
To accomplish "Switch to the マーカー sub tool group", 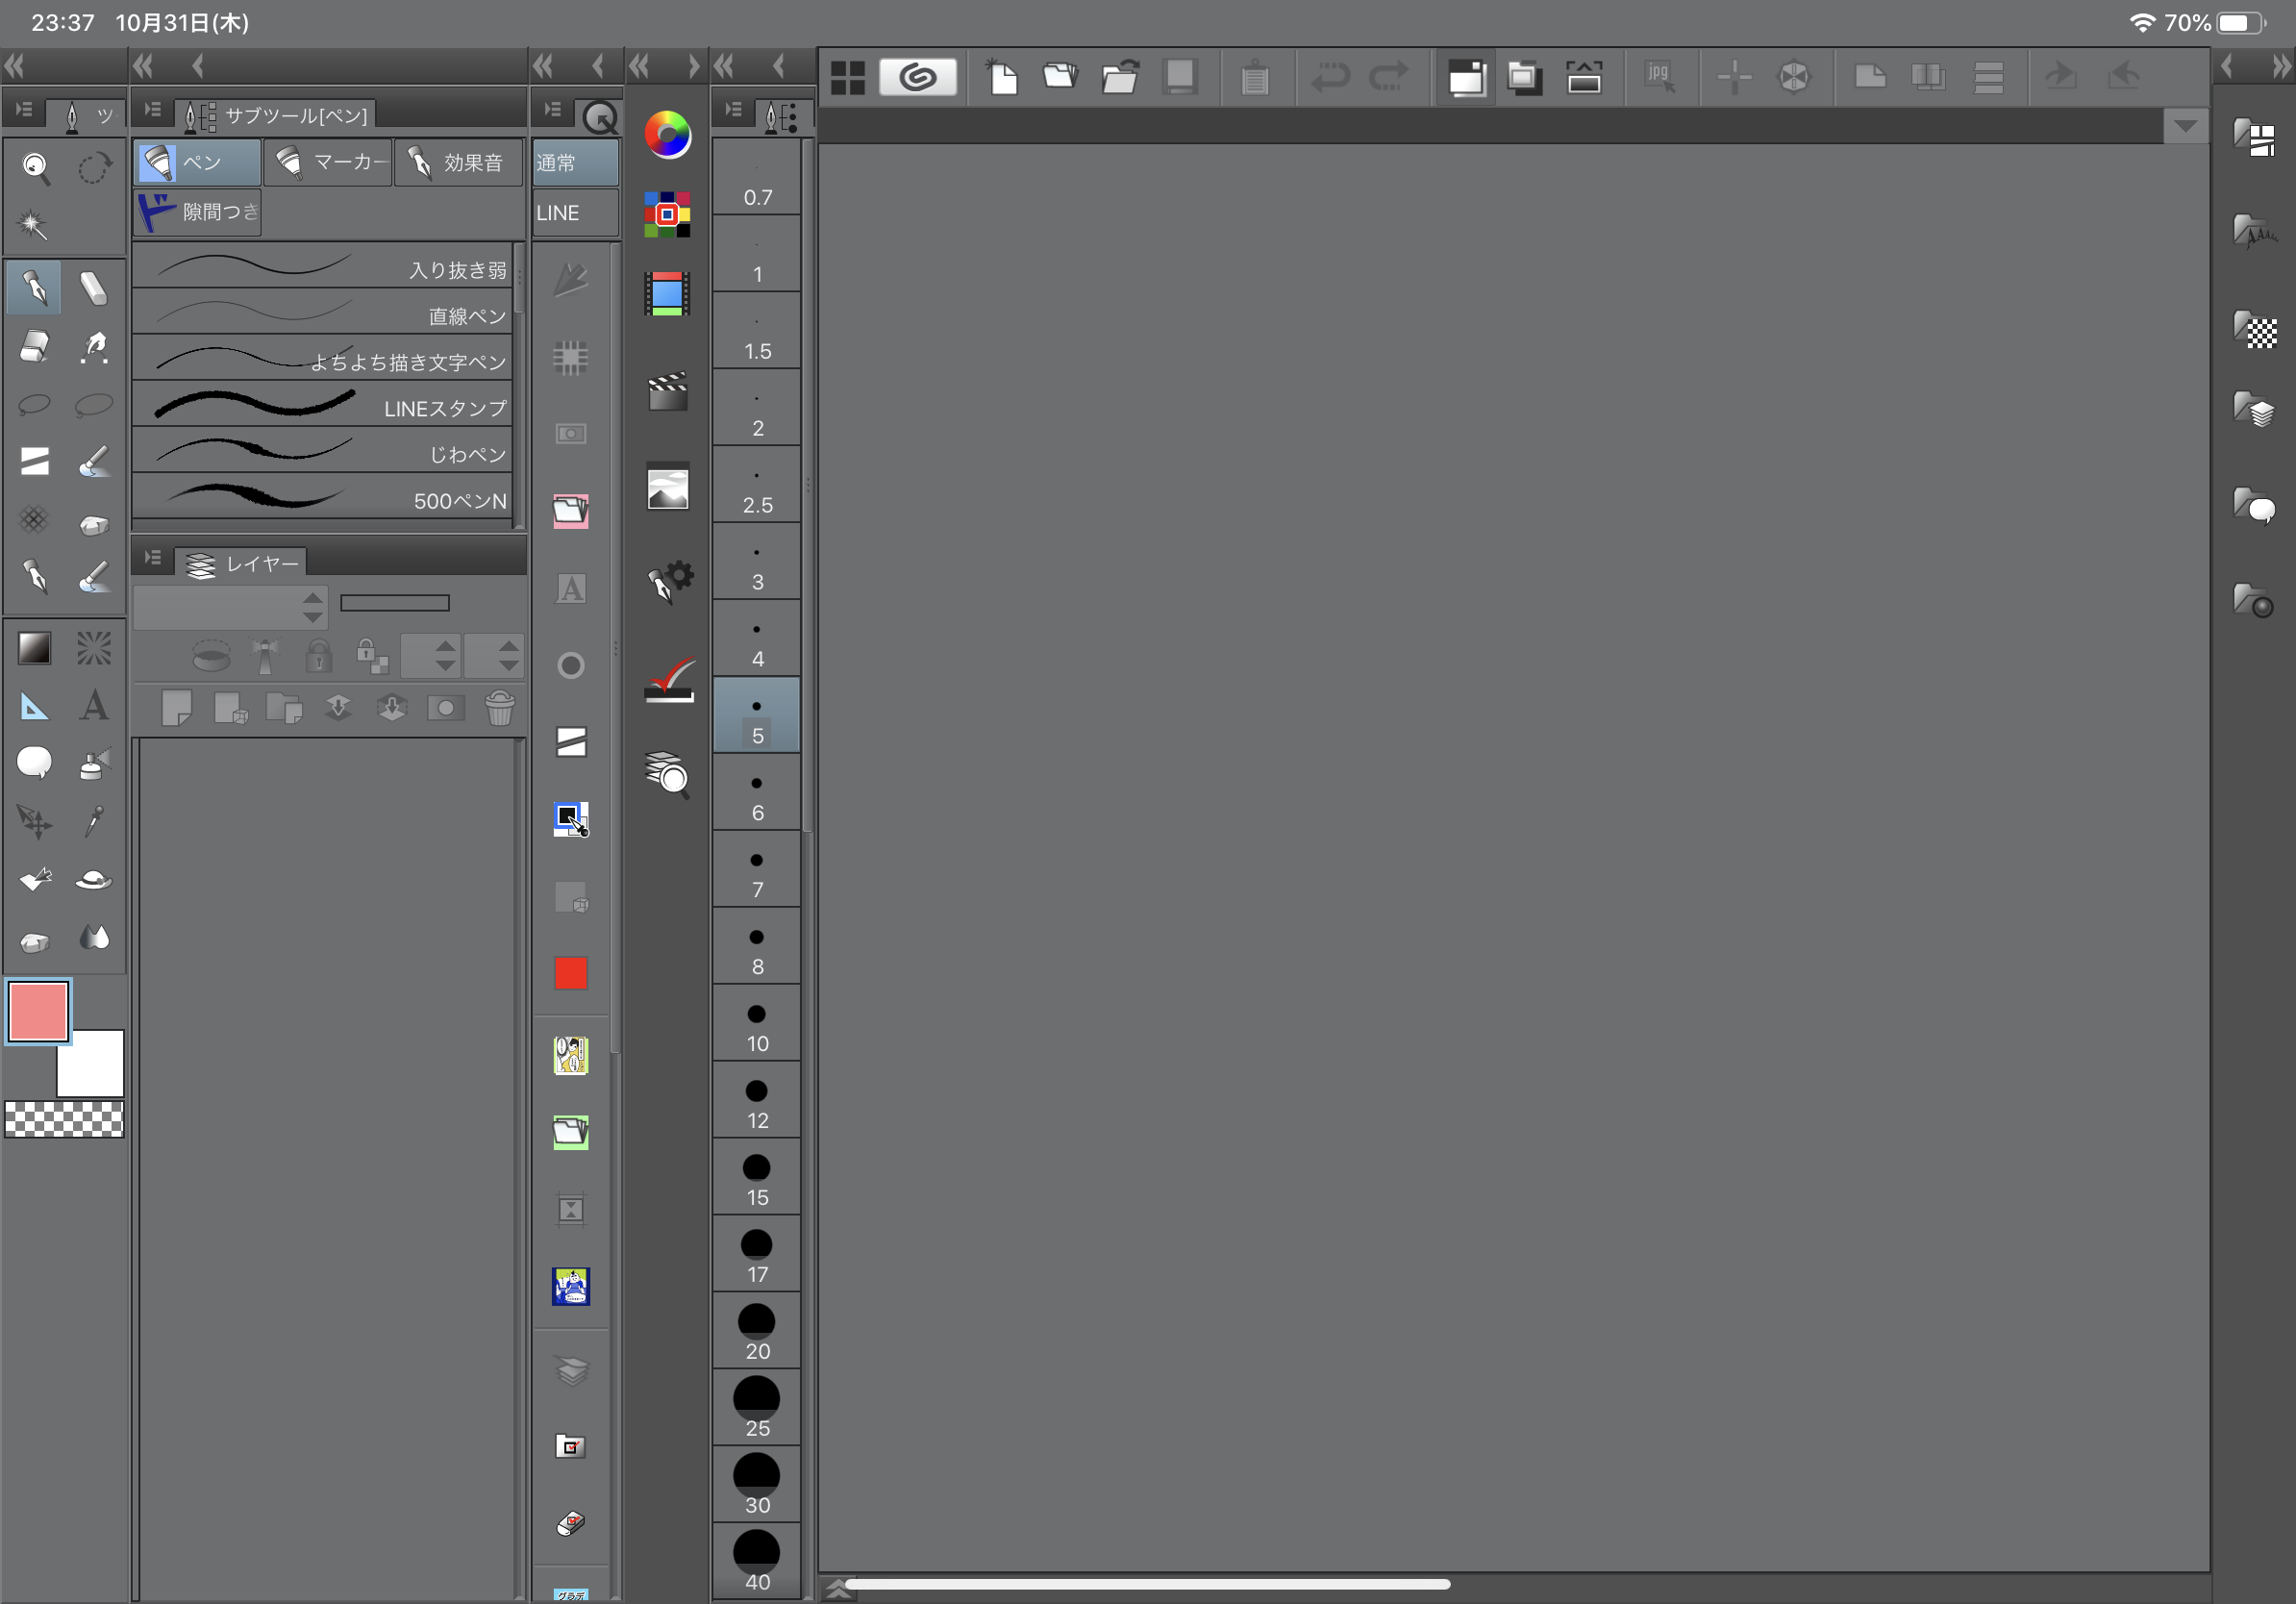I will 329,163.
